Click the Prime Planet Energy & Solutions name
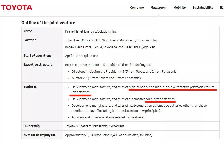The width and height of the screenshot is (224, 142). tap(91, 31)
